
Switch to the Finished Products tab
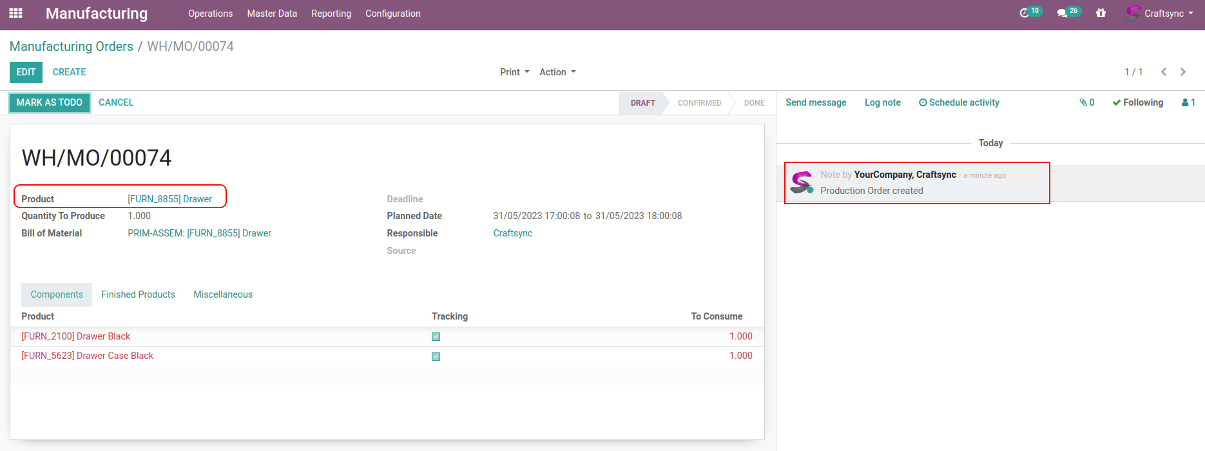pyautogui.click(x=138, y=294)
